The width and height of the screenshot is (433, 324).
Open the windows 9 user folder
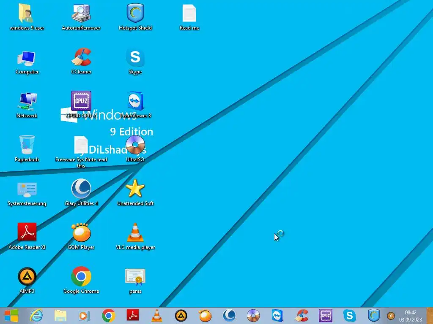point(27,17)
